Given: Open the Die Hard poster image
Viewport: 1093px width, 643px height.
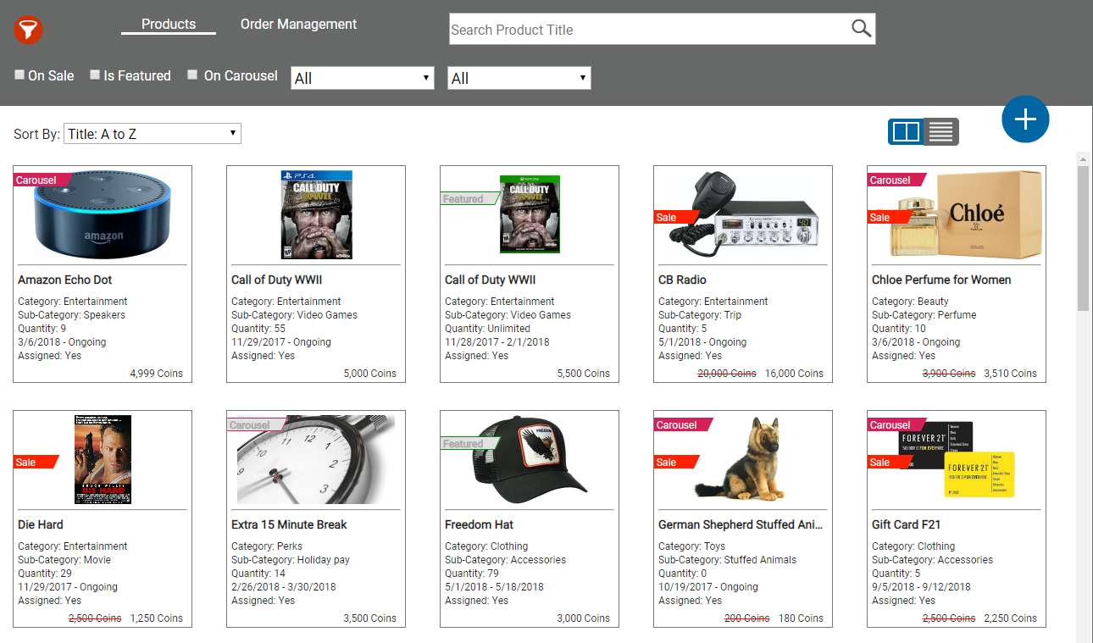Looking at the screenshot, I should tap(103, 460).
